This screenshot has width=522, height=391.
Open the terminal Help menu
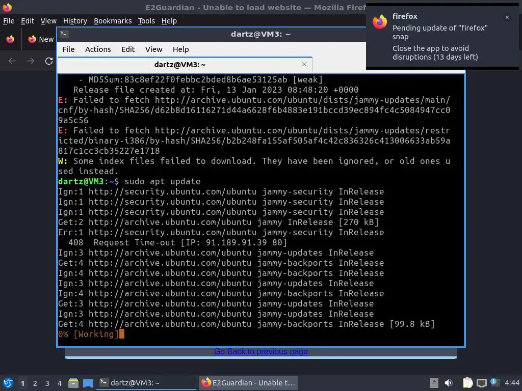(x=181, y=49)
